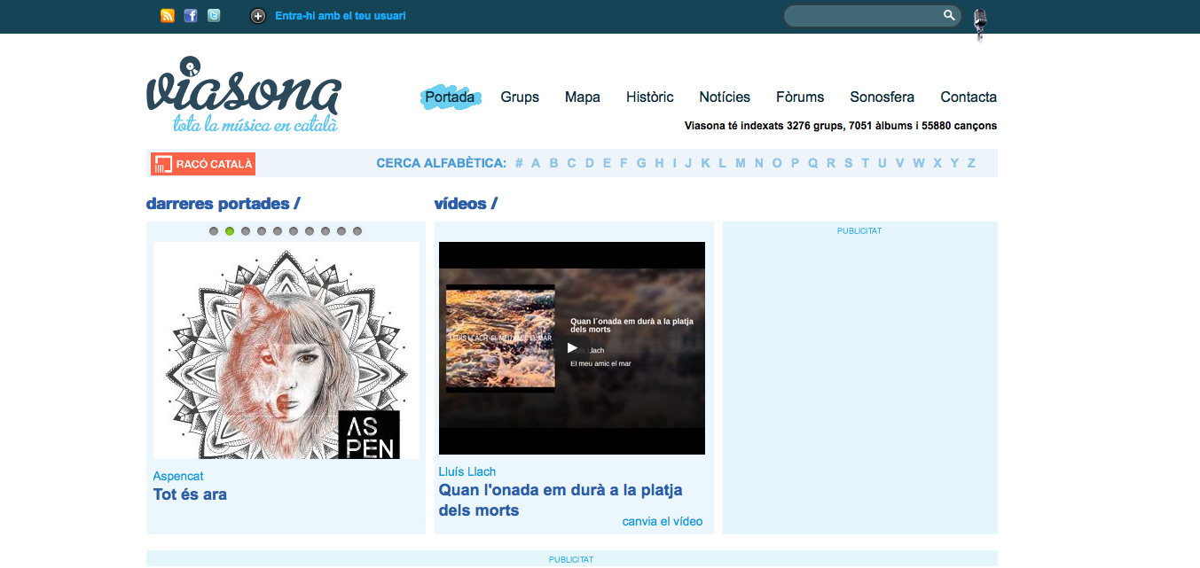Select the green active carousel dot
1200x568 pixels.
(230, 231)
